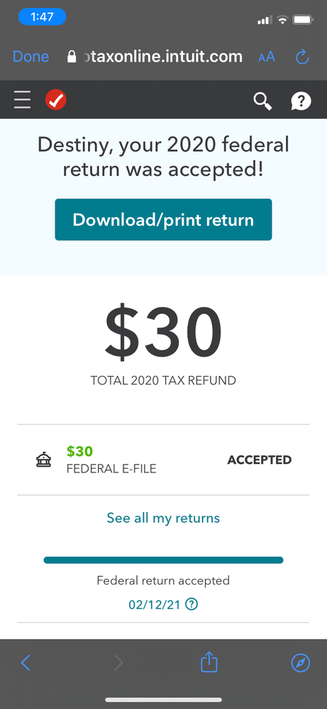Click Download/print return button
This screenshot has height=709, width=327.
click(x=163, y=220)
